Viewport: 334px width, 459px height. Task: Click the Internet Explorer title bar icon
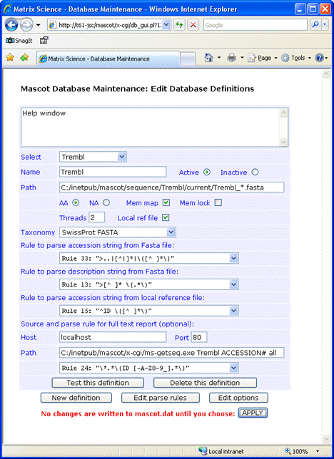click(8, 9)
